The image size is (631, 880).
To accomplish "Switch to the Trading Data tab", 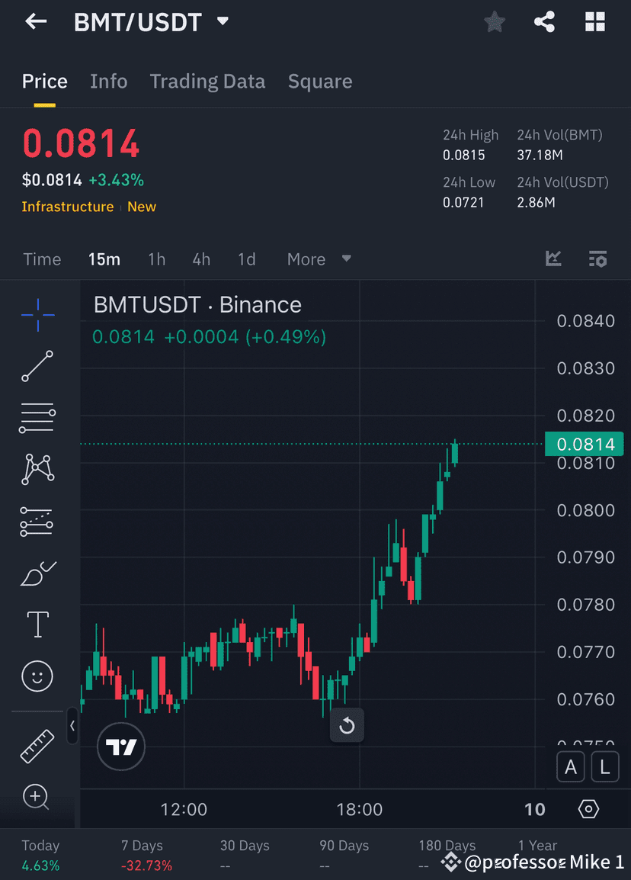I will click(x=207, y=81).
